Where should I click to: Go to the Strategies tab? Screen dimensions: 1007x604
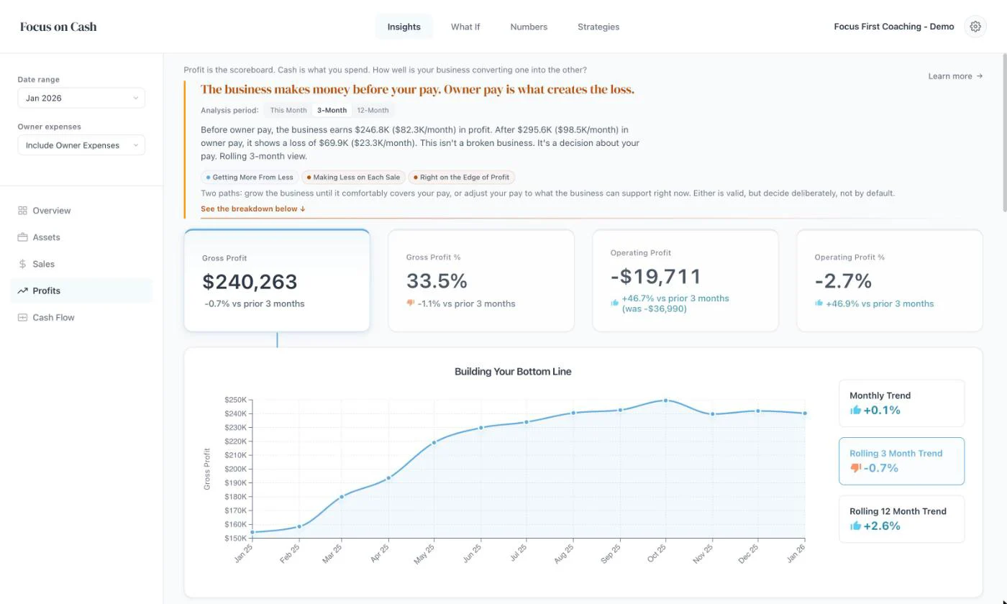[598, 27]
